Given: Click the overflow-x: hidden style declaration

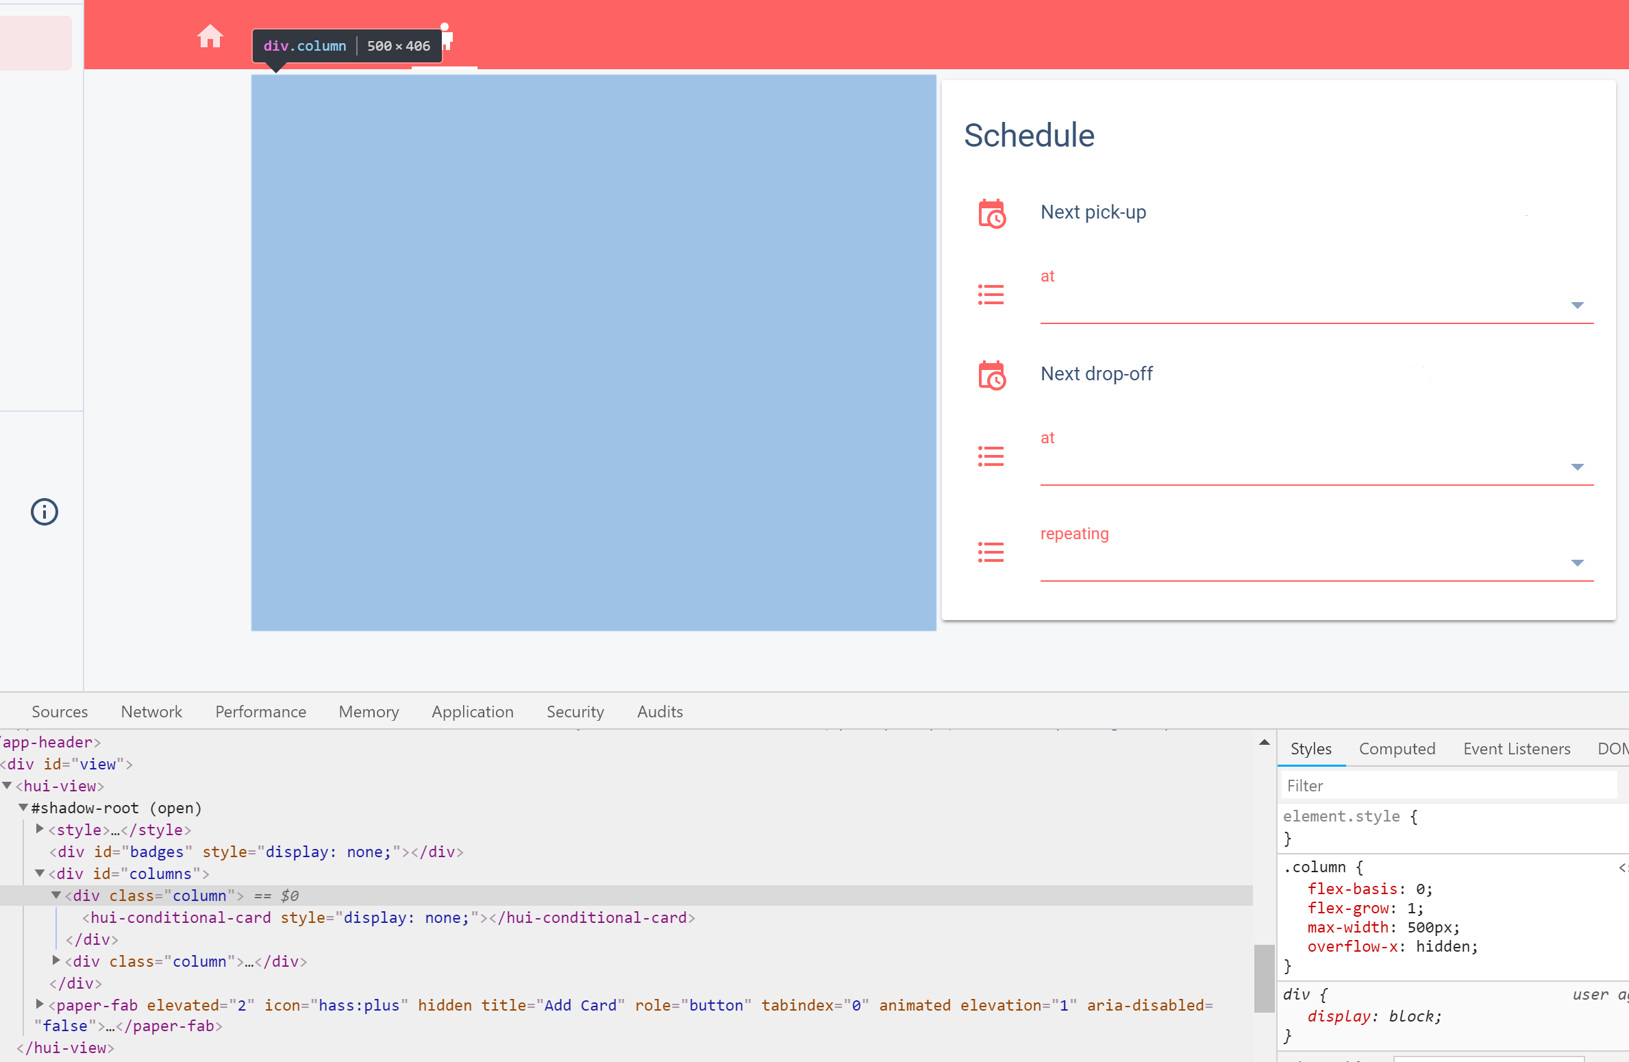Looking at the screenshot, I should 1393,946.
